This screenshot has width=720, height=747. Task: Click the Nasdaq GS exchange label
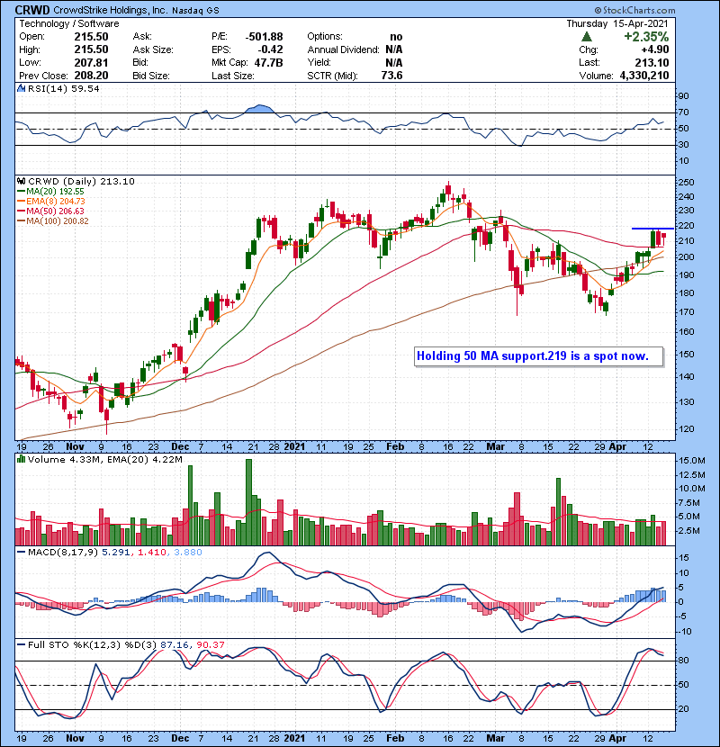pos(195,11)
